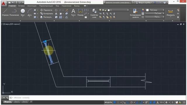Viewport: 187px width, 105px height.
Task: Open status bar customization menu icon
Action: click(184, 102)
